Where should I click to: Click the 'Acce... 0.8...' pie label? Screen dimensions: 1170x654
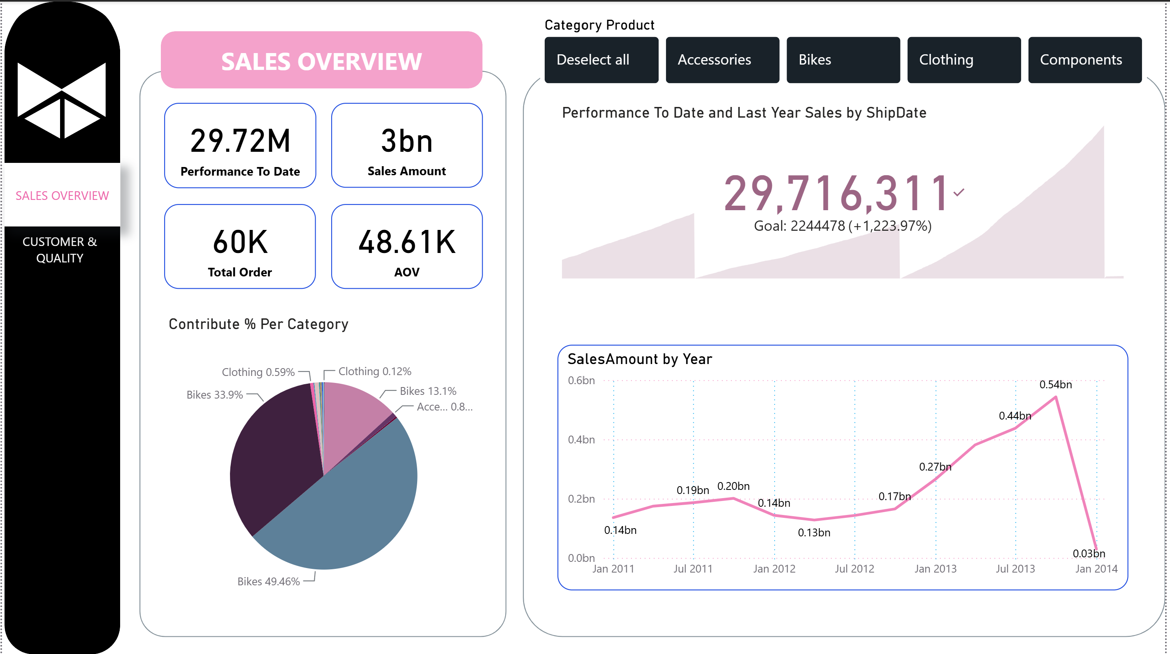445,406
